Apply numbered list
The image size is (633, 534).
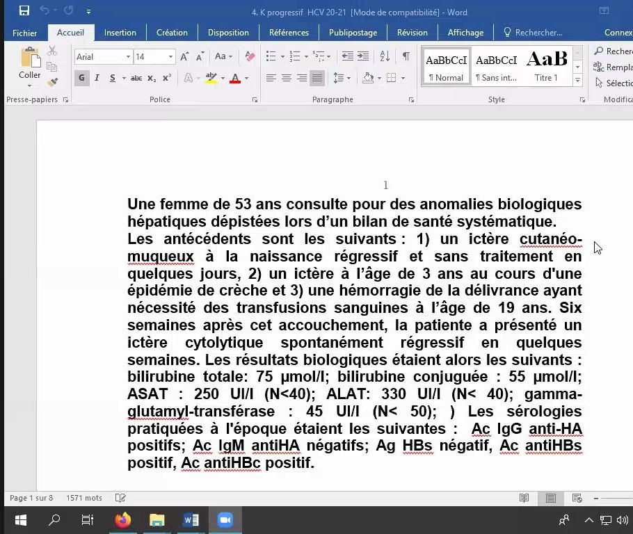[295, 56]
